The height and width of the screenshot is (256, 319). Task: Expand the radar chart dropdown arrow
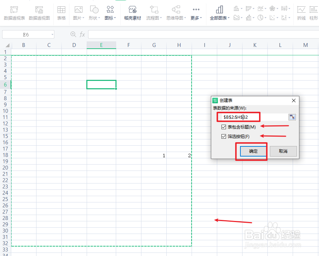tap(278, 9)
